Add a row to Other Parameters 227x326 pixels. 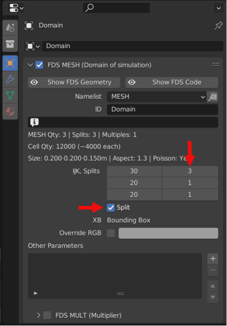tap(213, 259)
